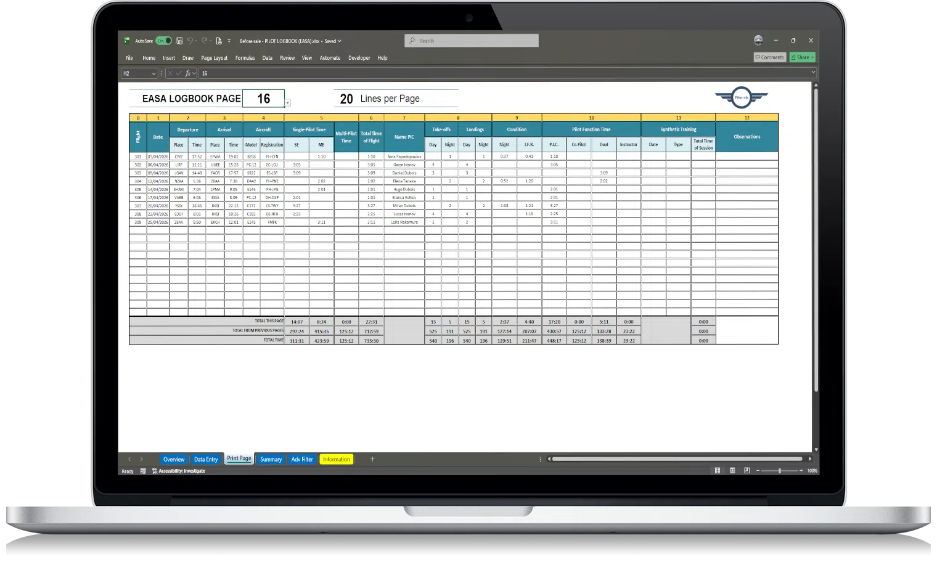Switch to Page Layout view in status bar
This screenshot has height=567, width=937.
tap(732, 471)
